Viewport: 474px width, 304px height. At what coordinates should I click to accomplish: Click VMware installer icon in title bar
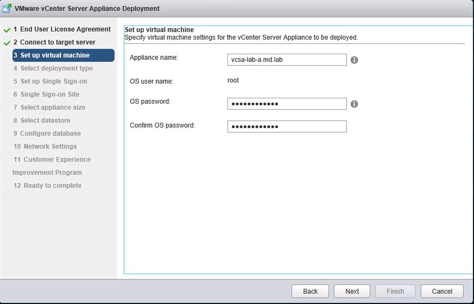point(7,8)
